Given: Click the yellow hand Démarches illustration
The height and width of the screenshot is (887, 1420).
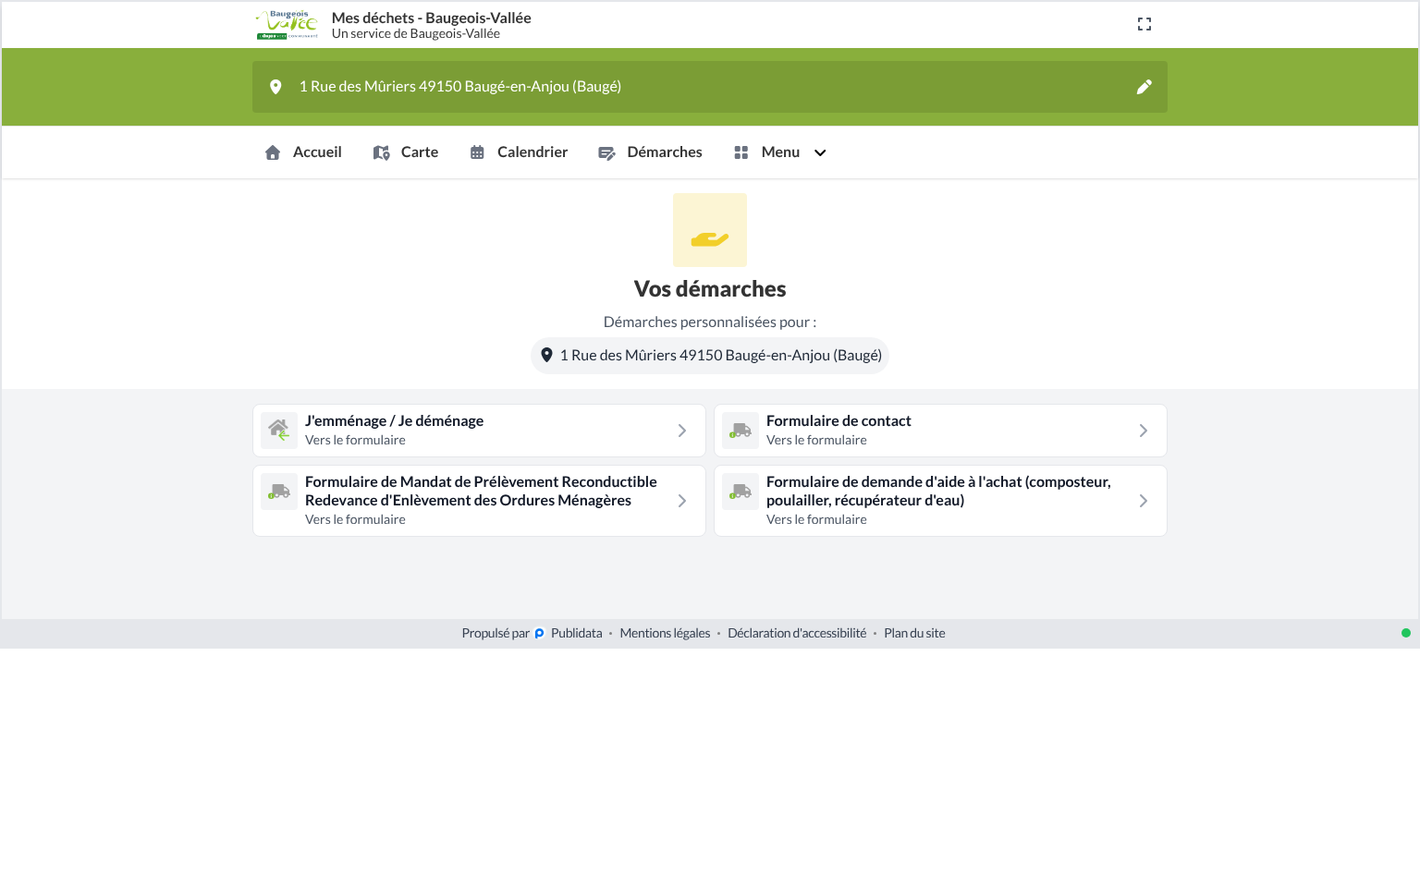Looking at the screenshot, I should pyautogui.click(x=710, y=230).
